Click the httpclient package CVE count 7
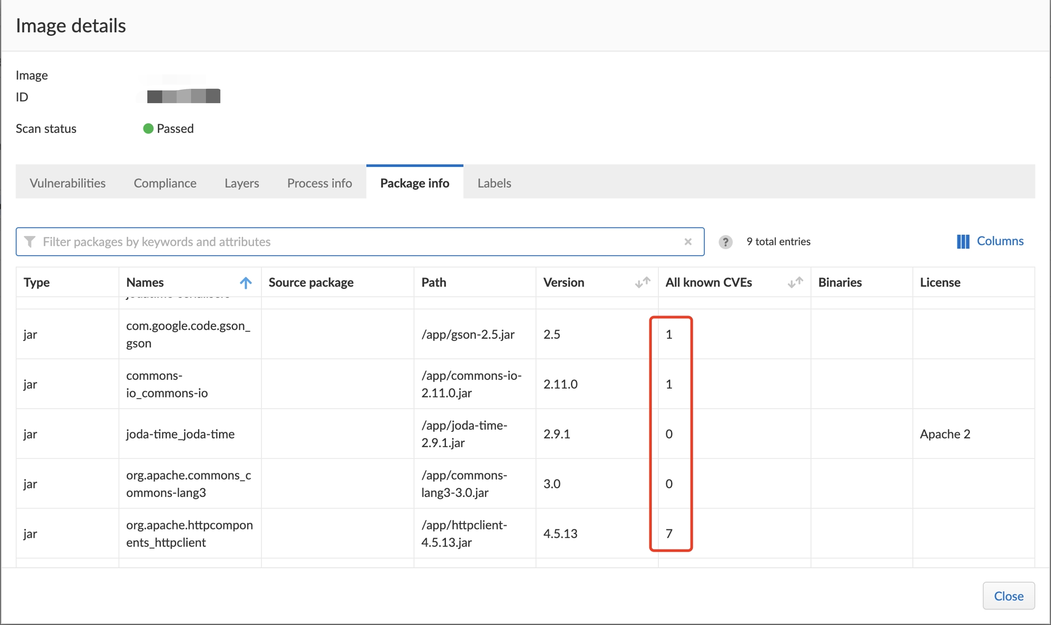The height and width of the screenshot is (625, 1051). point(669,534)
